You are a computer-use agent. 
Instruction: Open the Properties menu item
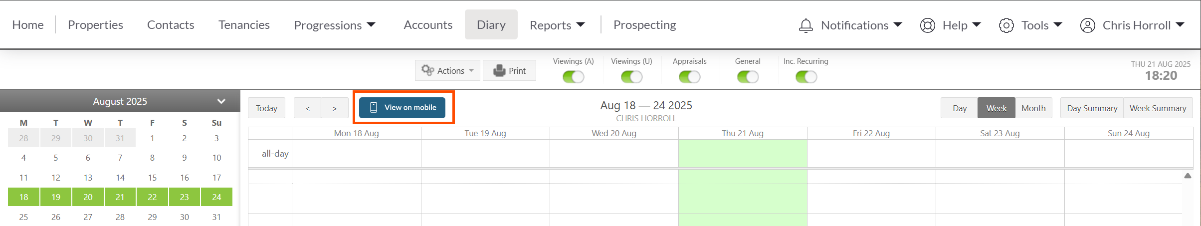coord(95,25)
